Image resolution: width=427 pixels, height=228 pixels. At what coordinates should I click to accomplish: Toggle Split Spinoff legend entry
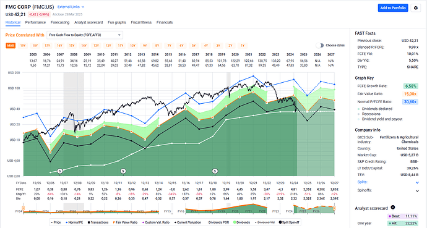[289, 222]
